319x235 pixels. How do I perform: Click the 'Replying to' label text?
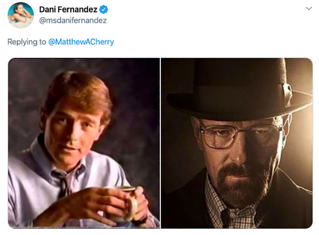(x=27, y=42)
